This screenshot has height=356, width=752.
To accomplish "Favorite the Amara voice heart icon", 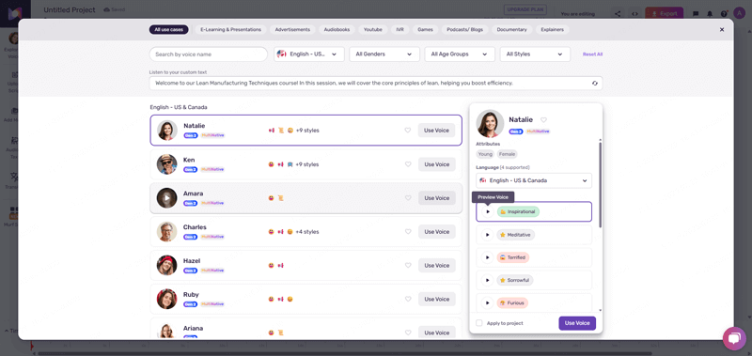I will click(x=408, y=198).
